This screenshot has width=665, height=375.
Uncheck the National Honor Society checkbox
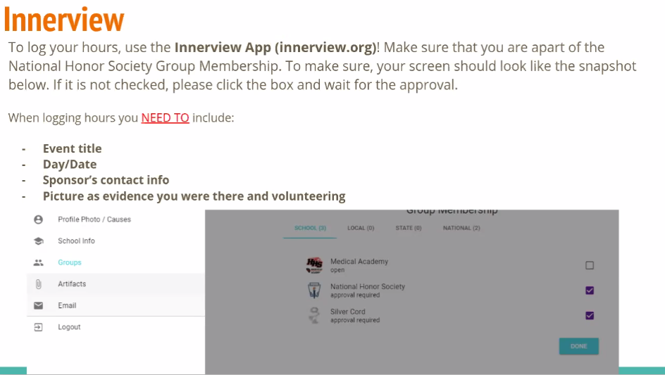pyautogui.click(x=590, y=291)
